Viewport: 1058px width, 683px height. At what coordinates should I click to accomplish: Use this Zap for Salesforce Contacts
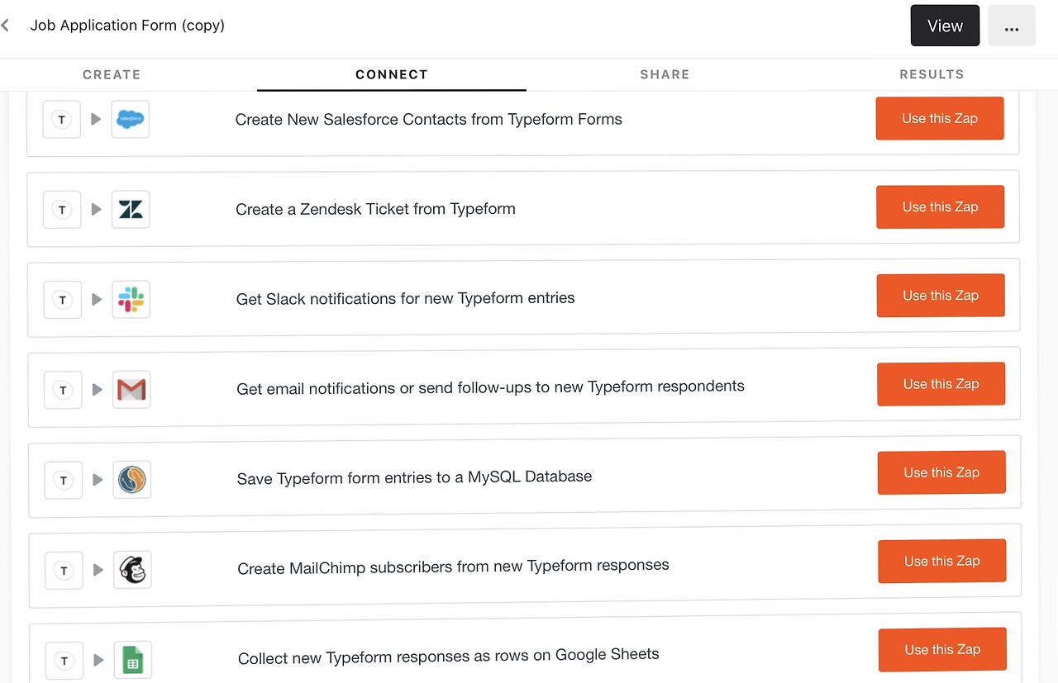(x=940, y=119)
